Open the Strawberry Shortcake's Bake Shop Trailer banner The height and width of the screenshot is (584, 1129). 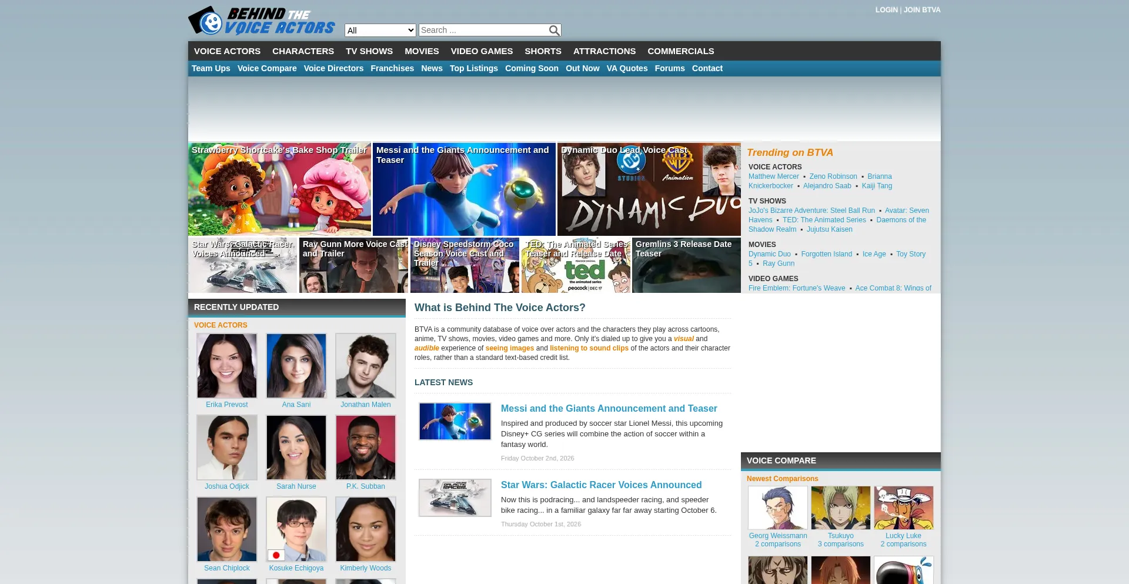tap(279, 189)
